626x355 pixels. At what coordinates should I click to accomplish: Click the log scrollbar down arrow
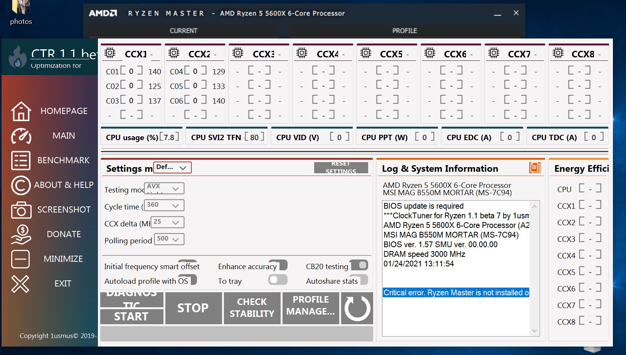pyautogui.click(x=534, y=331)
